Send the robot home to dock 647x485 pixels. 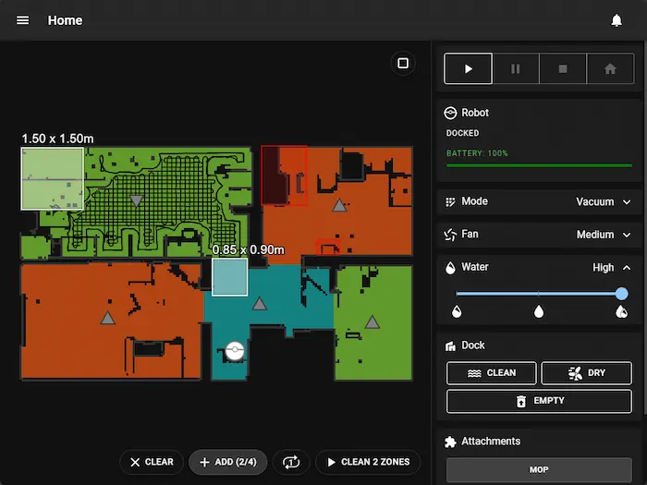tap(610, 68)
